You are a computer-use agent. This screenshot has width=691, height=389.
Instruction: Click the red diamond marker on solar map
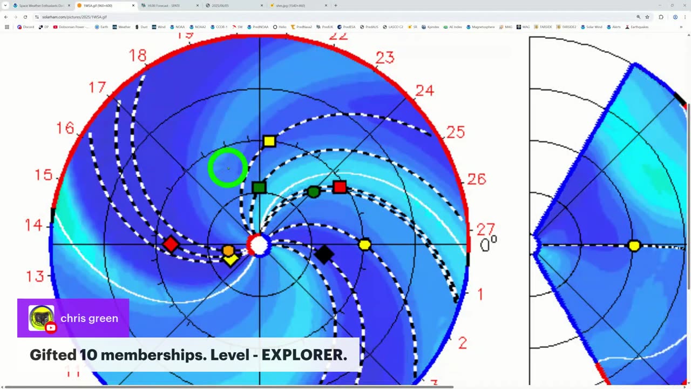point(171,244)
